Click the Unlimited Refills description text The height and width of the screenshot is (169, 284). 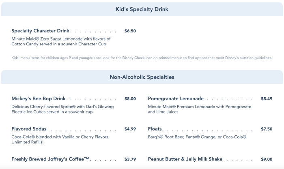click(x=60, y=139)
